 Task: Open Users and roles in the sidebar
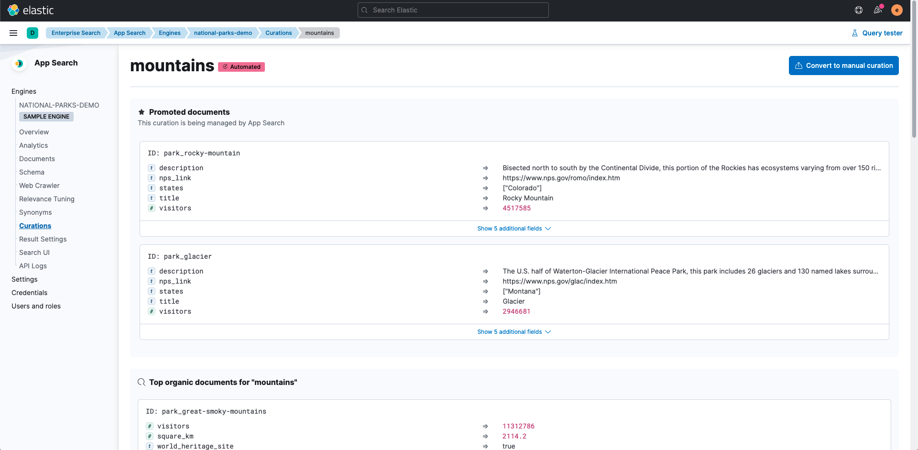(36, 306)
